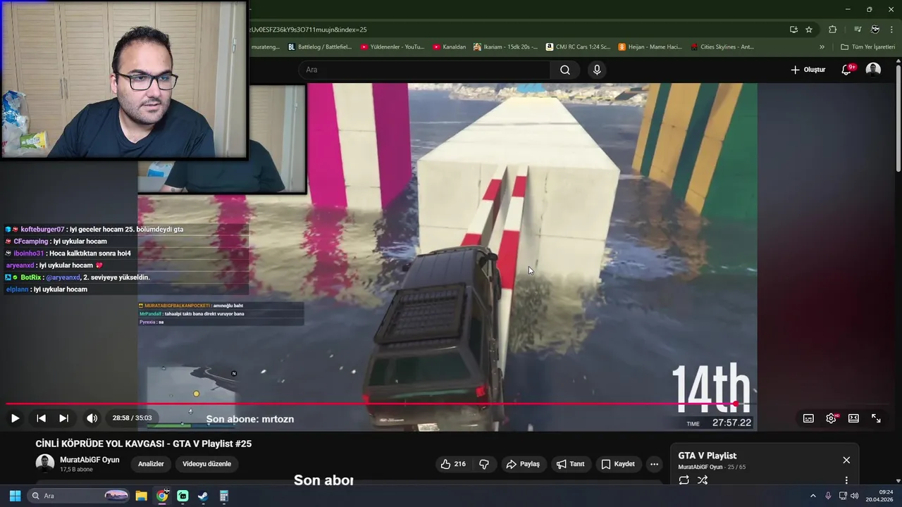
Task: Open Calculator from the taskbar
Action: (223, 496)
